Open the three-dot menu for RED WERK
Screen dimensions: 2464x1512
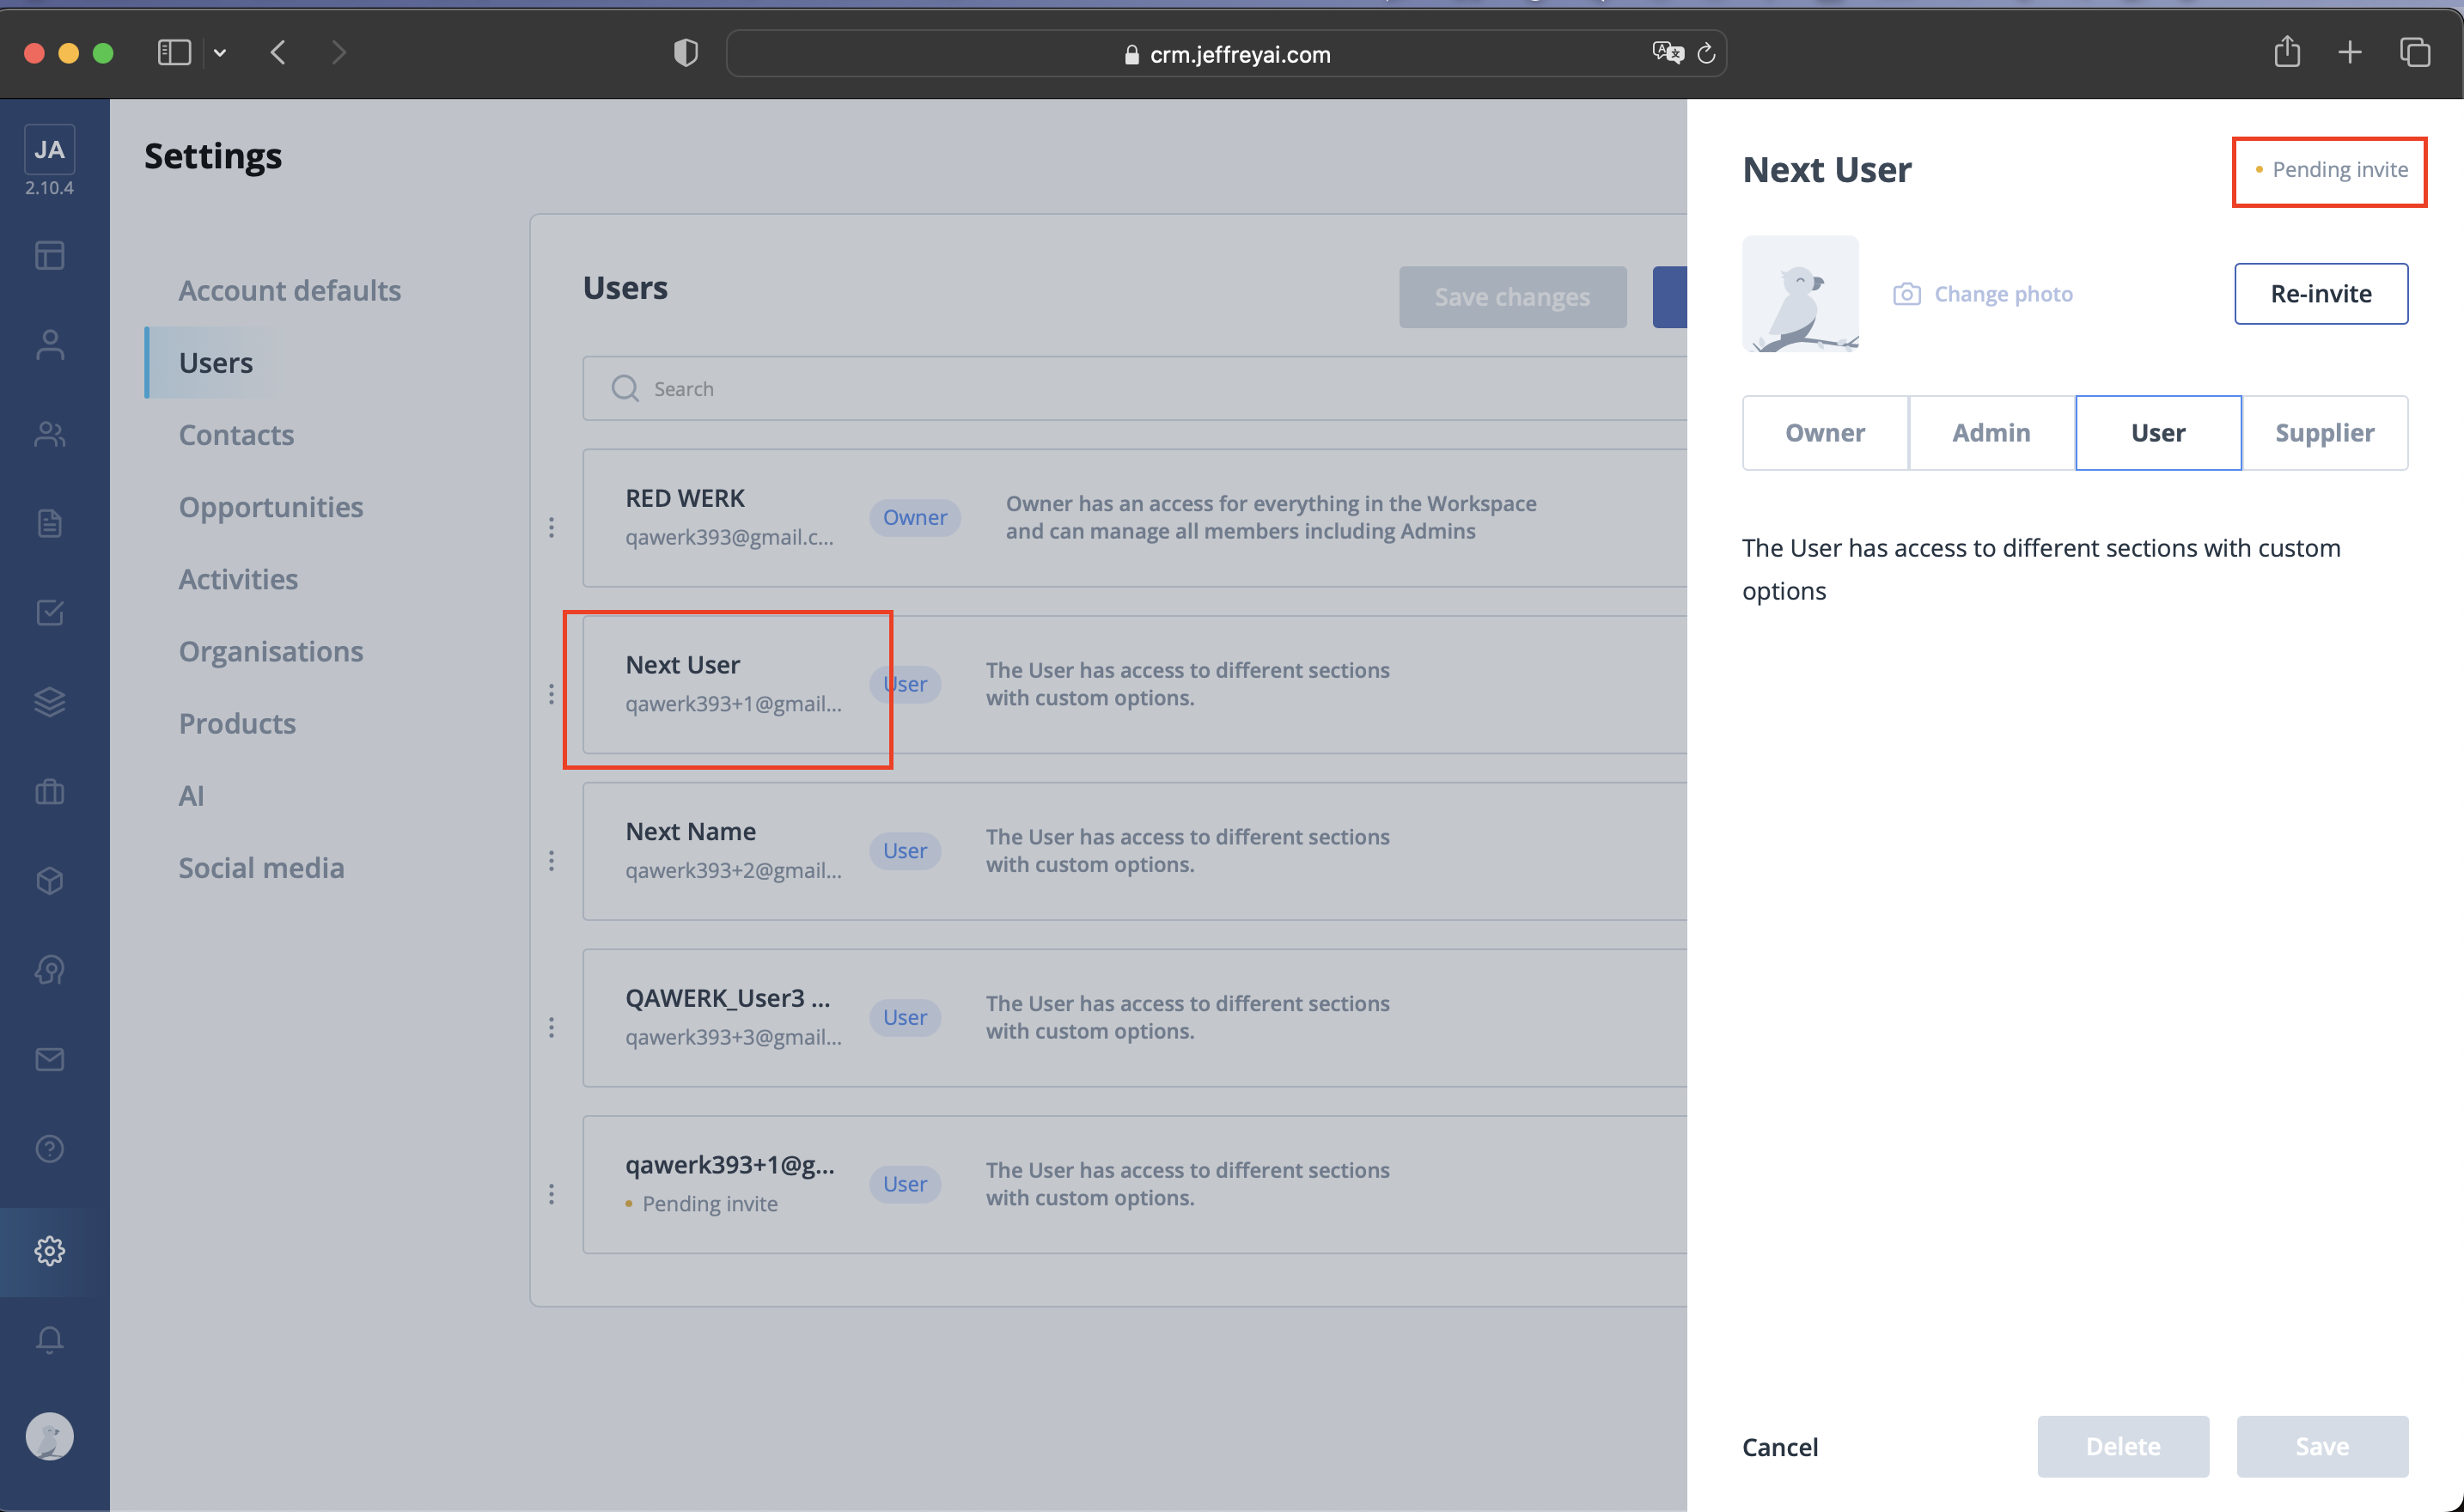tap(551, 527)
